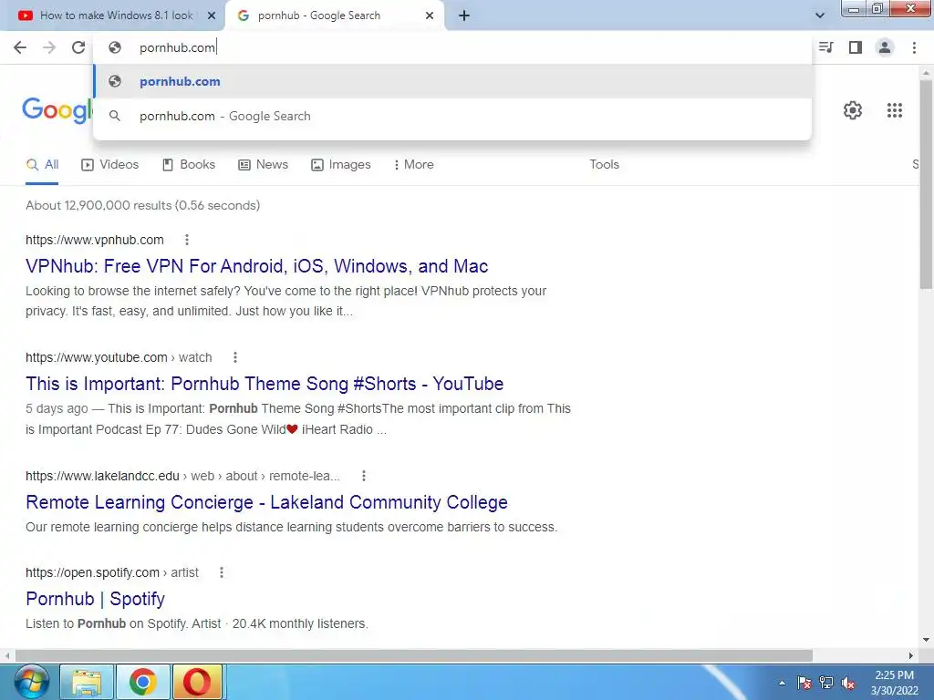Click the scroll down arrow of page
Screen dimensions: 934x700
(x=926, y=641)
